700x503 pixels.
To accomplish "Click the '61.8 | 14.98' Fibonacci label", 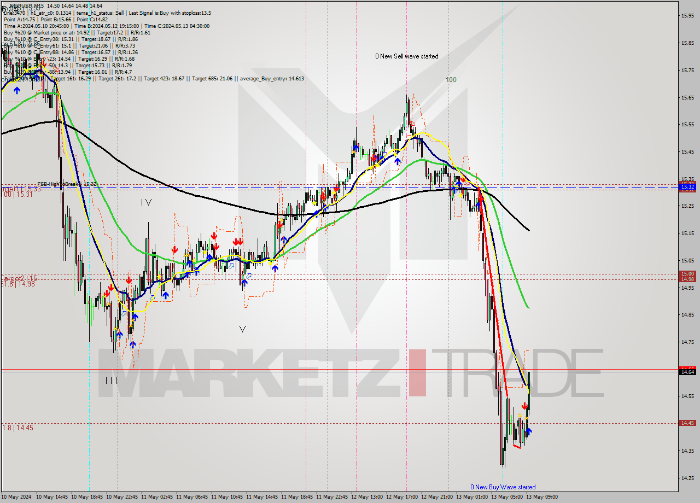I will [17, 284].
